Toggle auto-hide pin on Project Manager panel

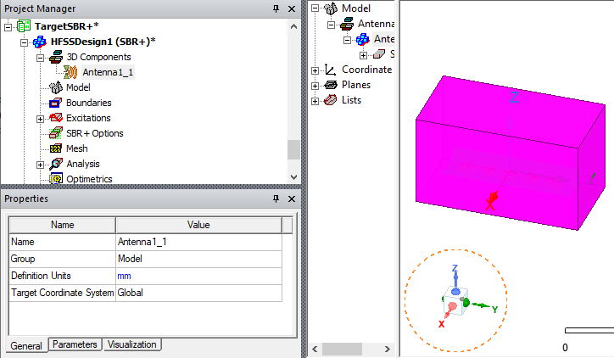pyautogui.click(x=276, y=8)
